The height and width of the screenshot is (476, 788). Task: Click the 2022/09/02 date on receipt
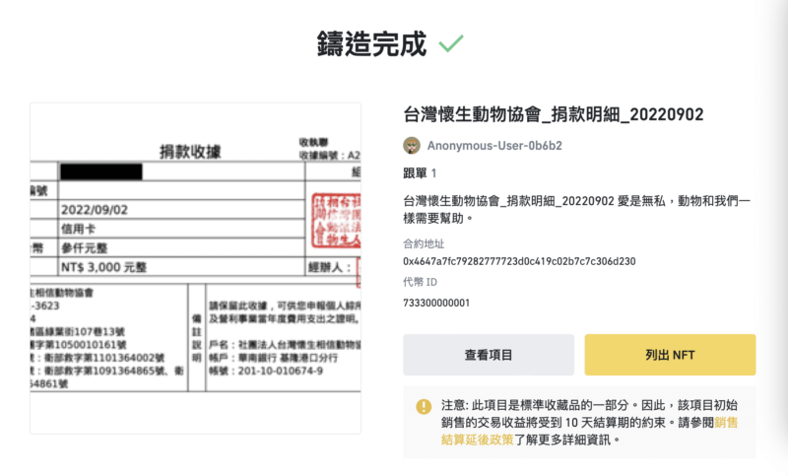tap(95, 210)
